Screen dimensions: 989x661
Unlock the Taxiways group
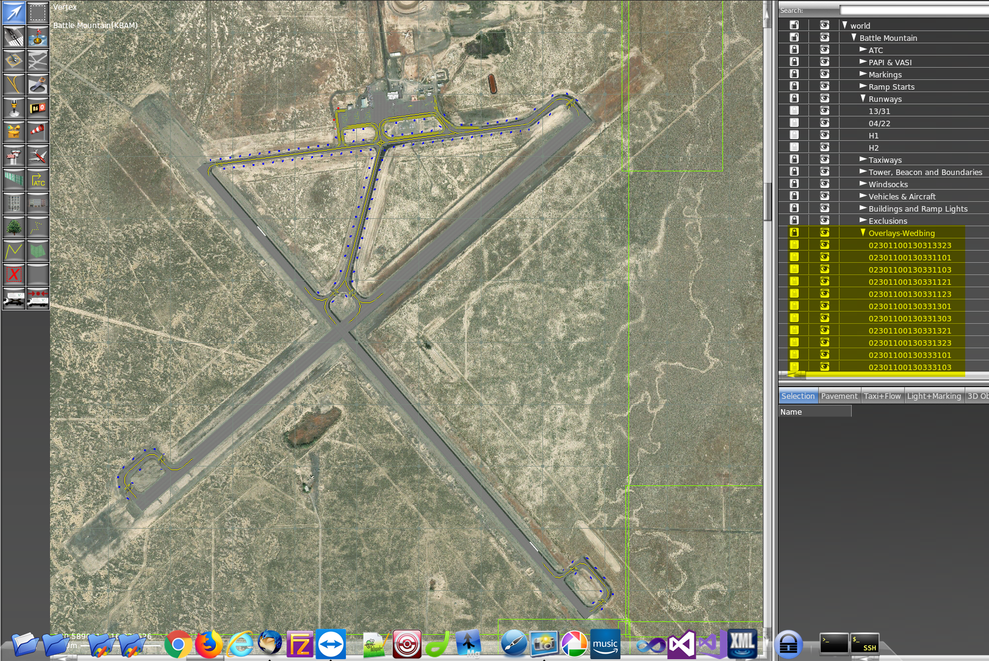click(x=794, y=160)
